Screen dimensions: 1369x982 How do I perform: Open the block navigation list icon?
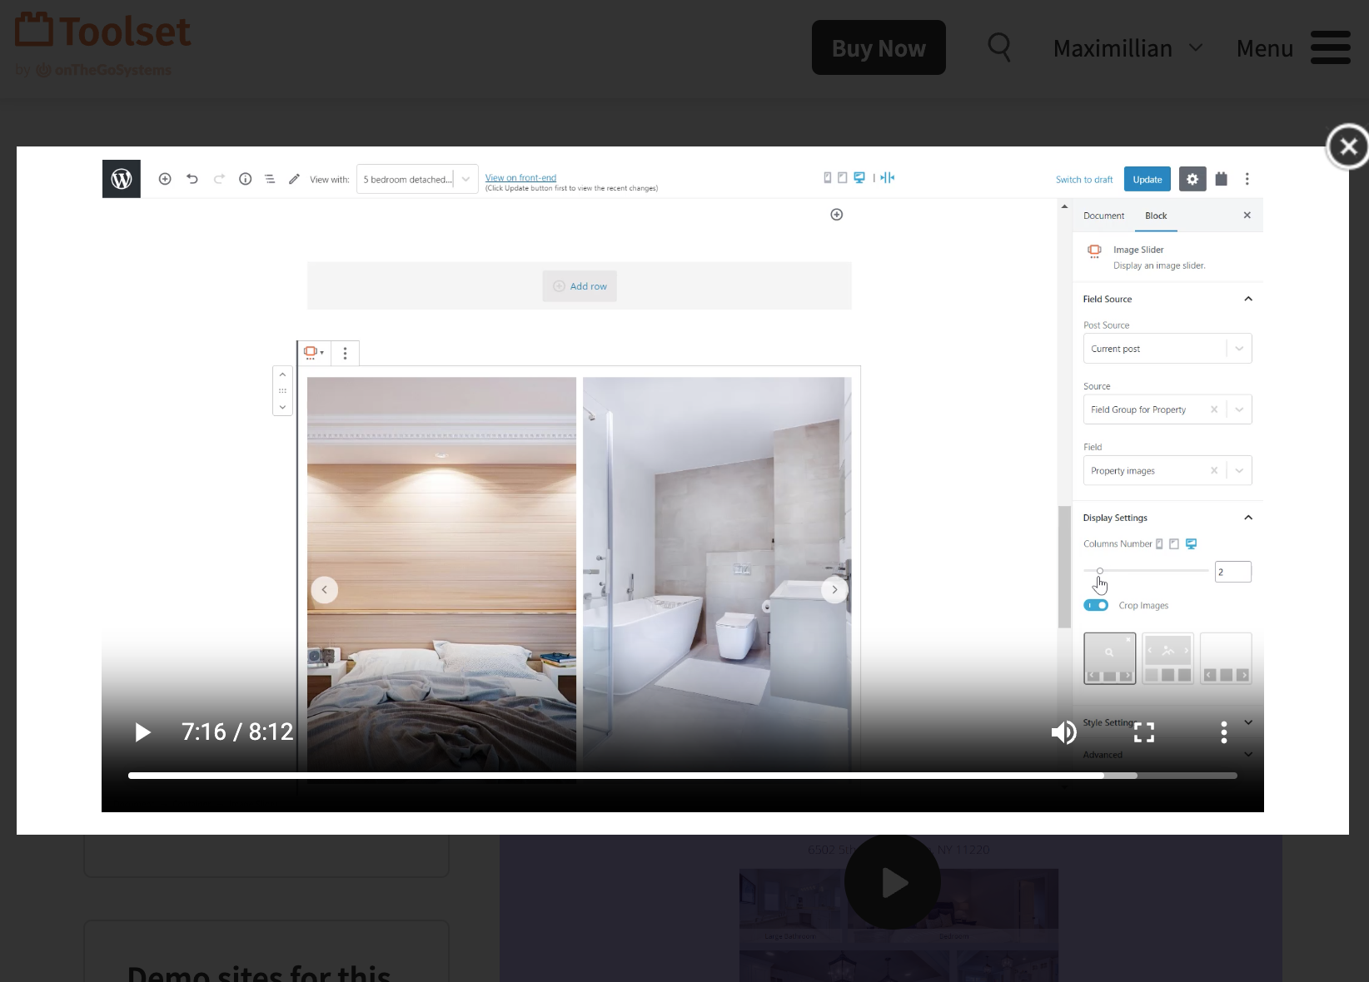click(x=270, y=179)
